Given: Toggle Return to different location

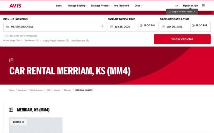Looking at the screenshot, I should pos(6,36).
